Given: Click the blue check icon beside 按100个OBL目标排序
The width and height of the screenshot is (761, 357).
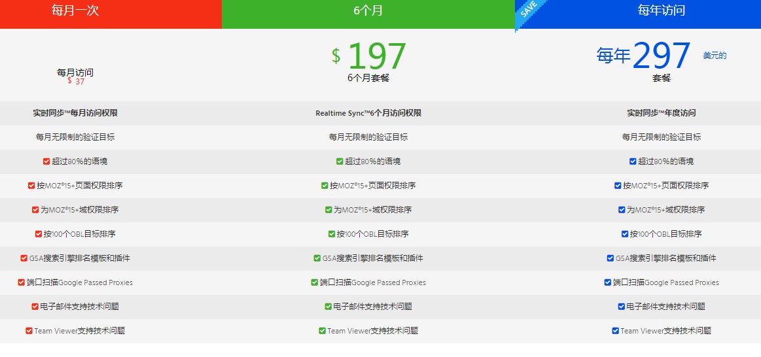Looking at the screenshot, I should click(625, 234).
